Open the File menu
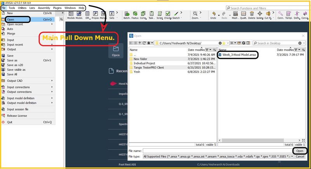Image resolution: width=311 pixels, height=169 pixels. (x=3, y=8)
